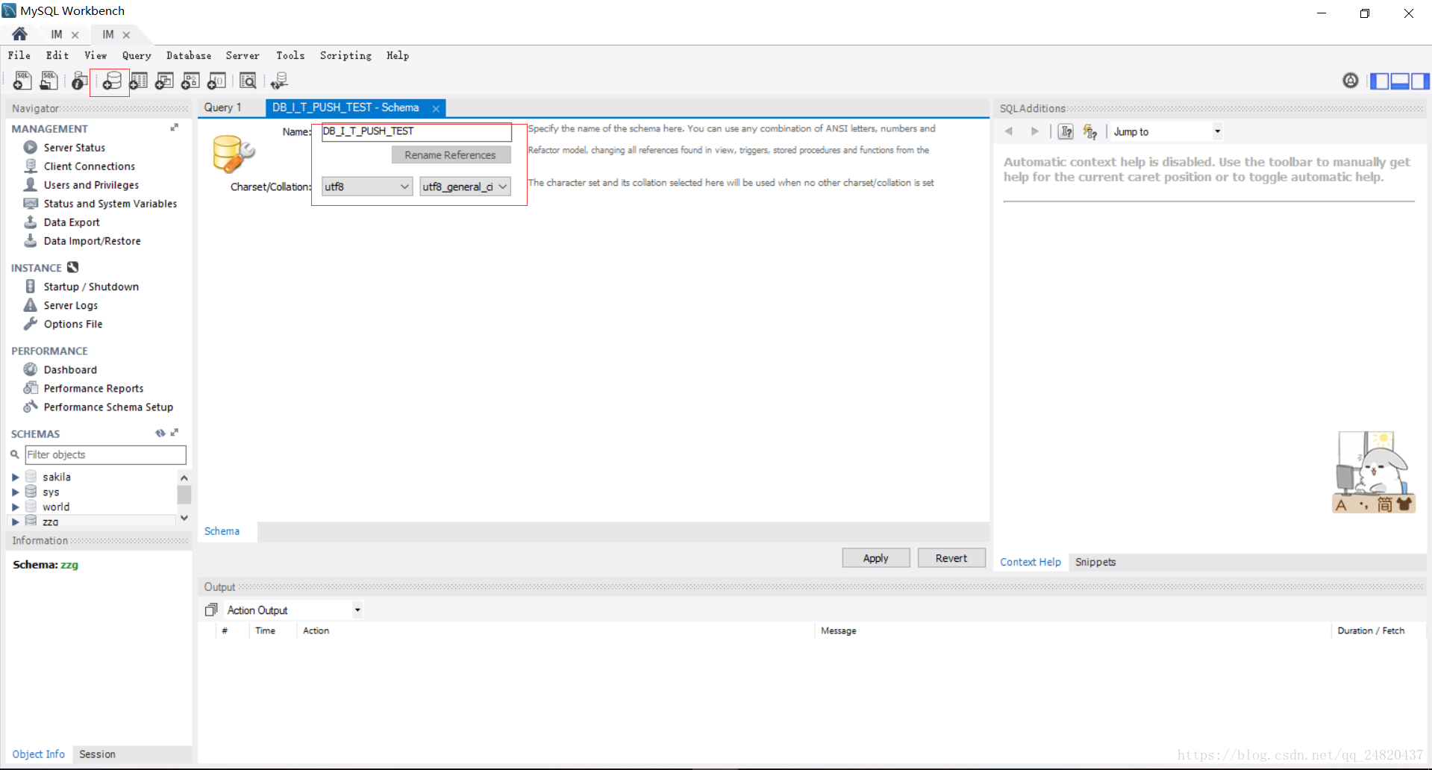Viewport: 1432px width, 770px height.
Task: Click the Apply button
Action: point(876,558)
